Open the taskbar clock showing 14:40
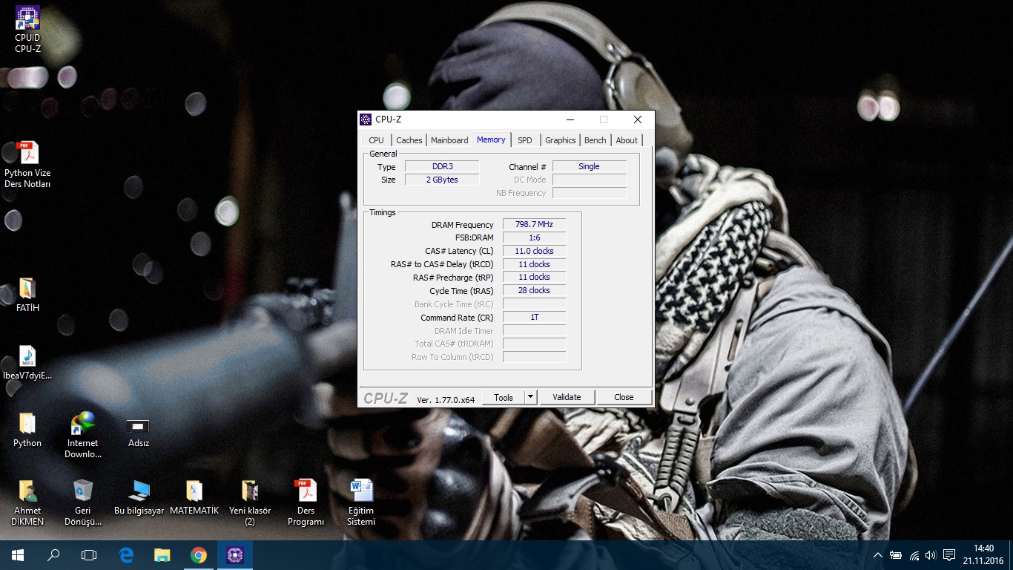The height and width of the screenshot is (570, 1013). 983,555
